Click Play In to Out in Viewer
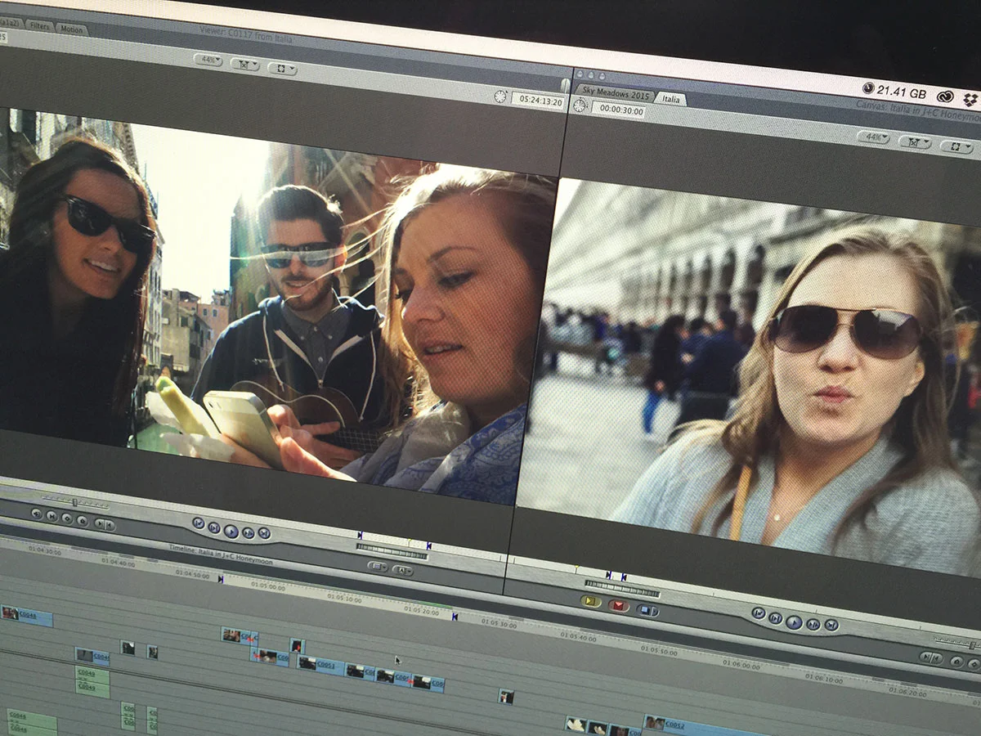This screenshot has height=736, width=981. 214,527
